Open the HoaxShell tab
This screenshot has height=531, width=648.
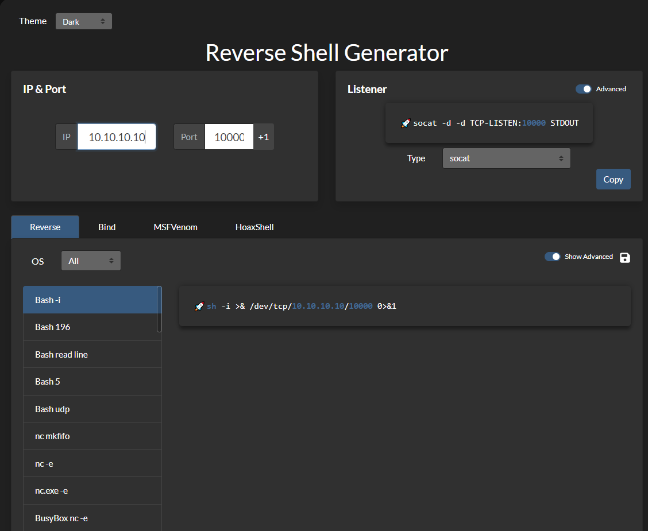pyautogui.click(x=254, y=227)
